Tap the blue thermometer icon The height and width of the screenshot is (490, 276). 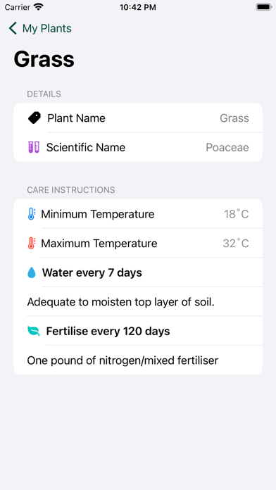click(x=32, y=214)
